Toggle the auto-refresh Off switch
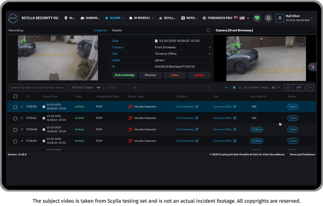The image size is (323, 206). [298, 88]
